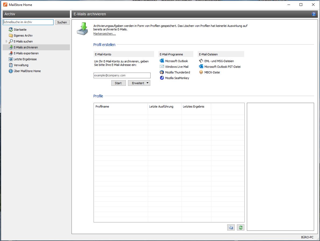Open help via blue question mark icon
Screen dimensions: 320x241
pyautogui.click(x=314, y=14)
